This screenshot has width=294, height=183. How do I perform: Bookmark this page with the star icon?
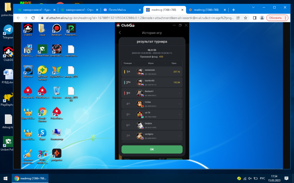245,18
